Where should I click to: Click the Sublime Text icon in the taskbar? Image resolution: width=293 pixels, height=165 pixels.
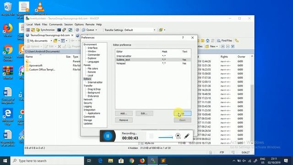coord(163,161)
